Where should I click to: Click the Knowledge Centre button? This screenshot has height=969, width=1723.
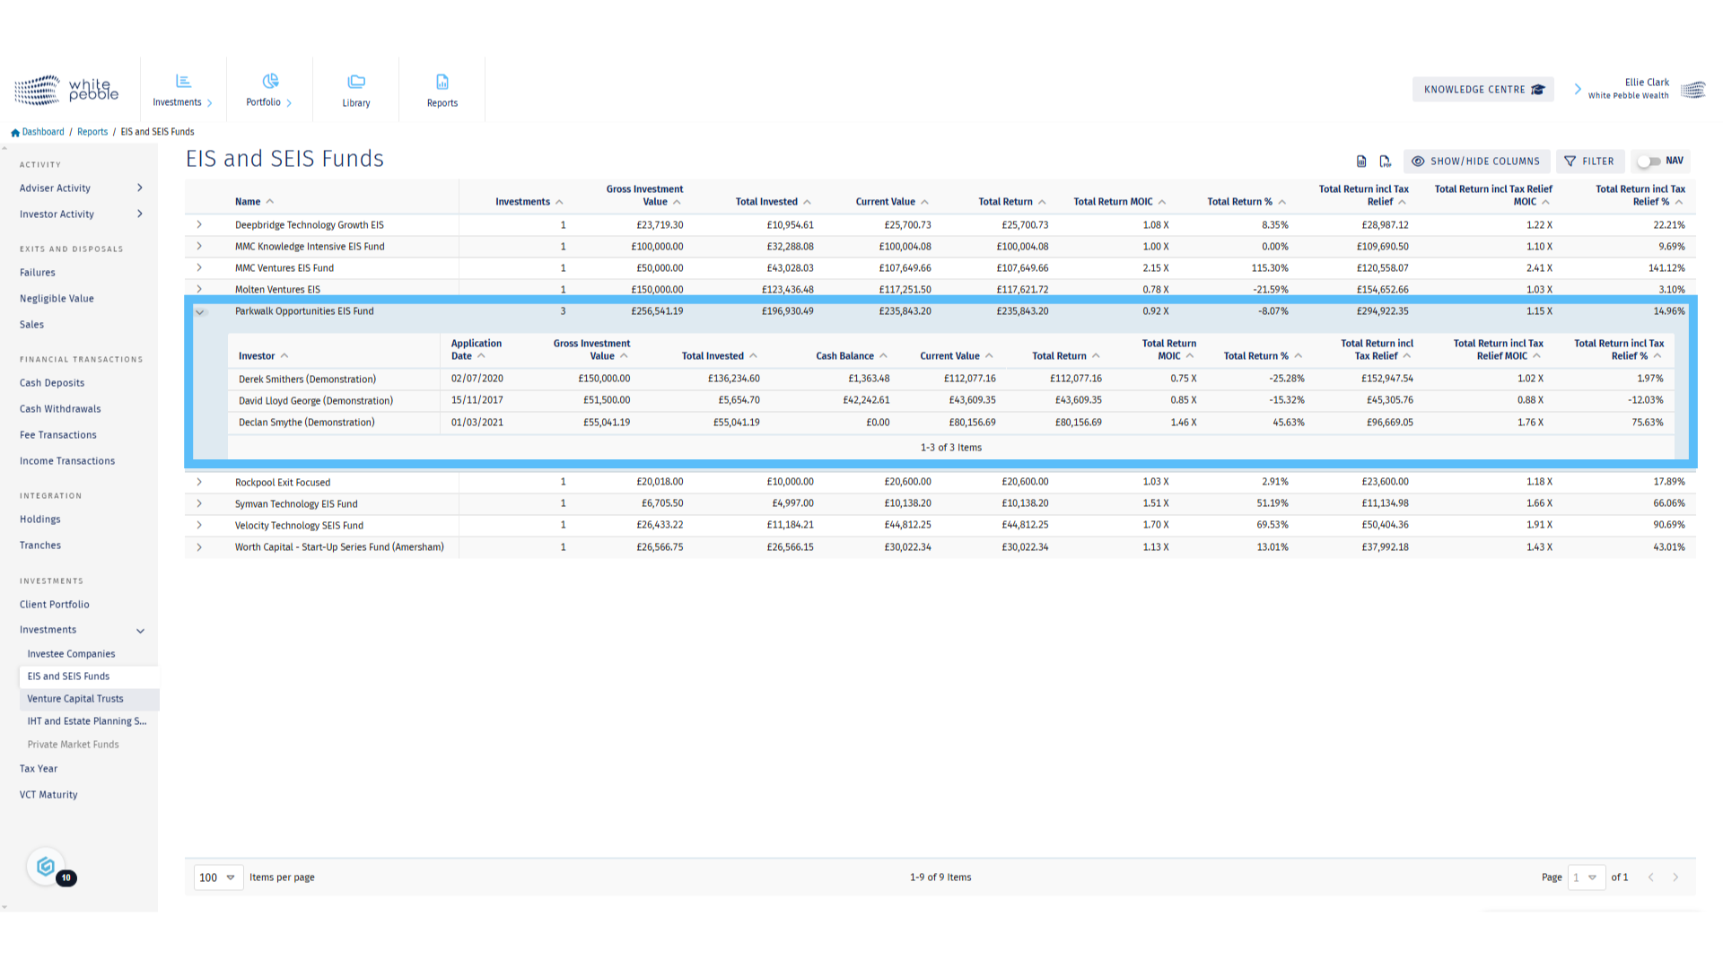pos(1482,90)
